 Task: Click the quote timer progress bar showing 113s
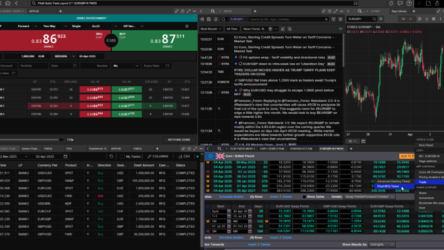[32, 140]
